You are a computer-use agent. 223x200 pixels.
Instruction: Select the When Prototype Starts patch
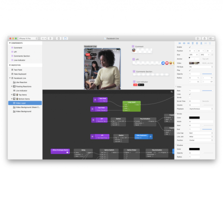60,151
